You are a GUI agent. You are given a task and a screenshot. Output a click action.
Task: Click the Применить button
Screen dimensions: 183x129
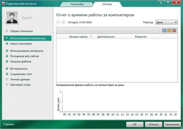[172, 124]
